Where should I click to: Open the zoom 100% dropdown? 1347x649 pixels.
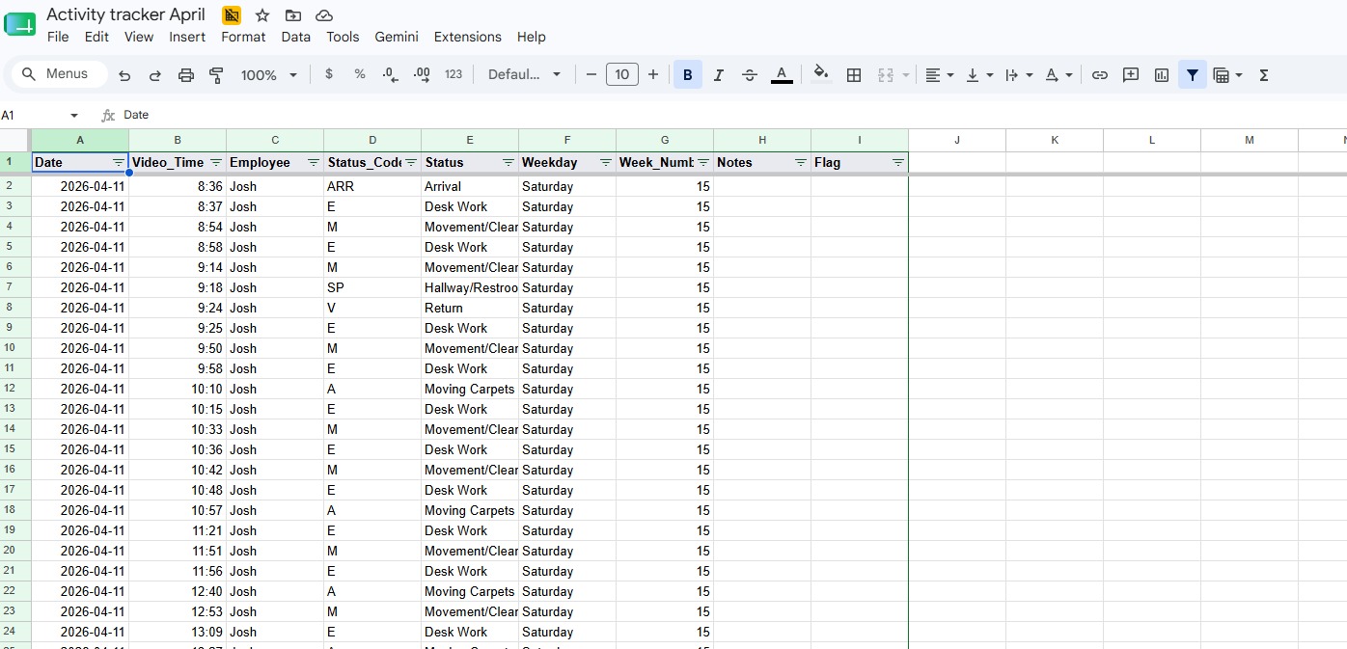tap(269, 74)
